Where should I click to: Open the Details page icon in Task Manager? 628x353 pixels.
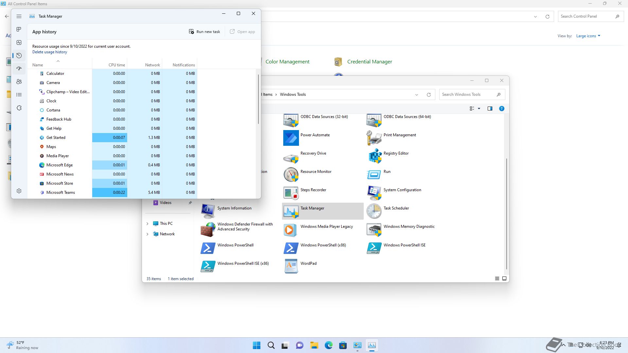pos(19,95)
